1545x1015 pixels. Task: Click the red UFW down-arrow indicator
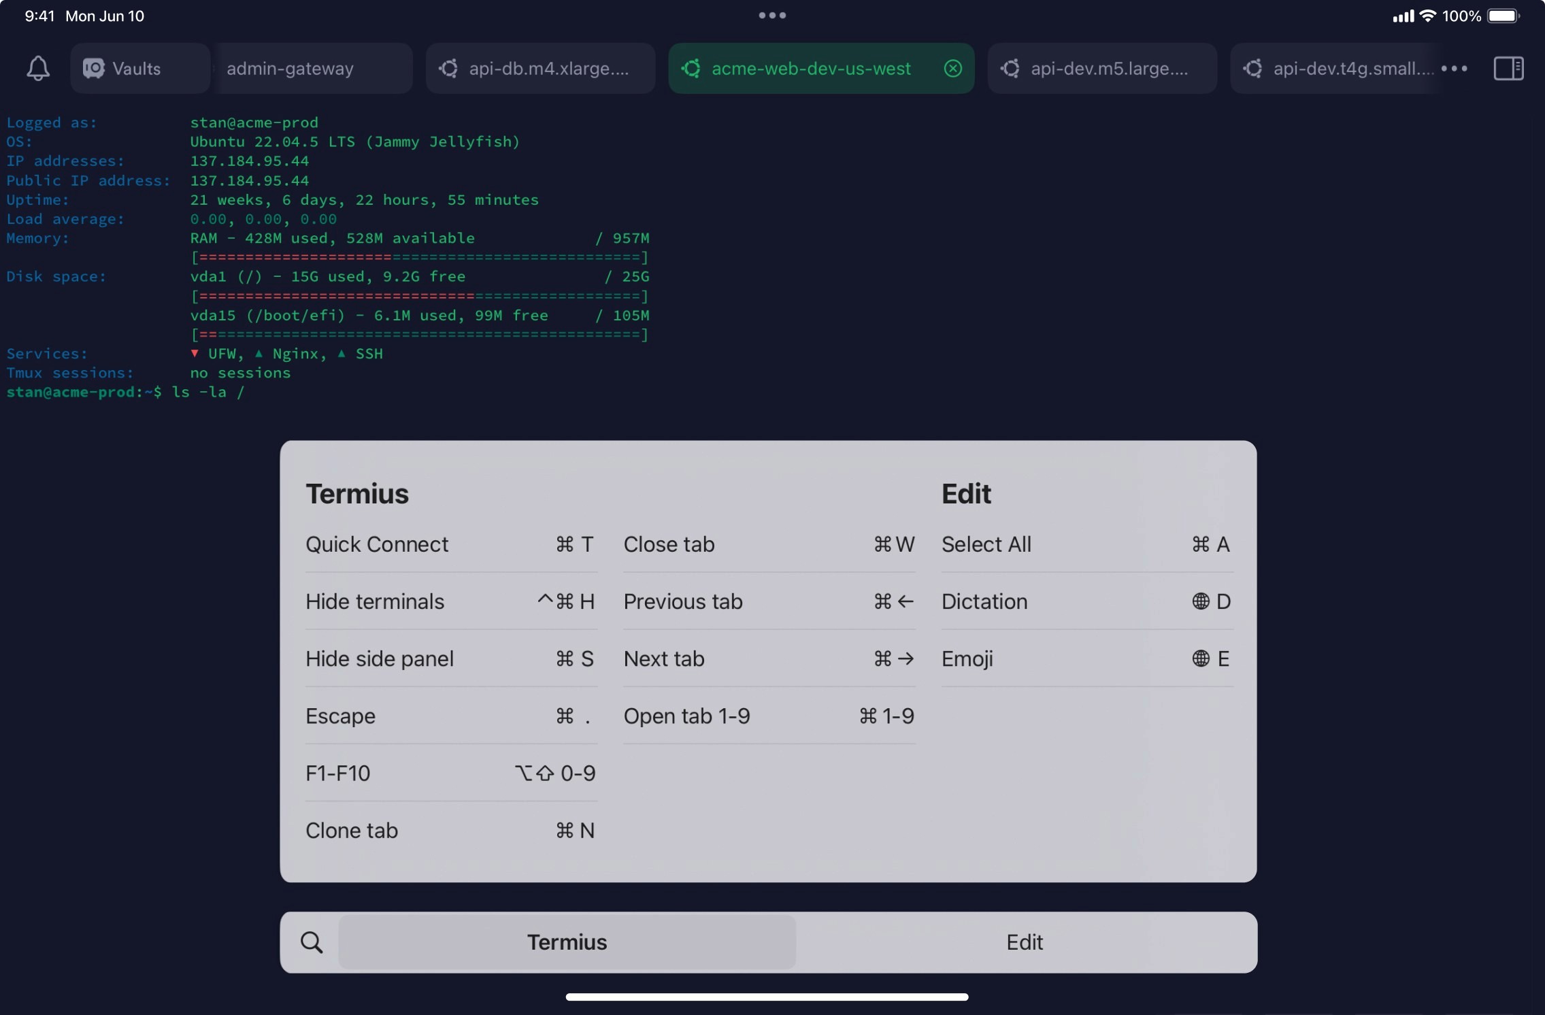coord(195,353)
